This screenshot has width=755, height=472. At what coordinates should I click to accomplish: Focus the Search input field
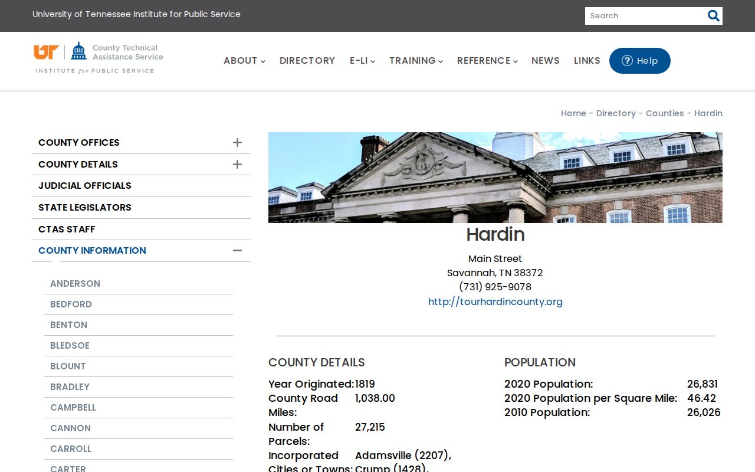[x=645, y=16]
